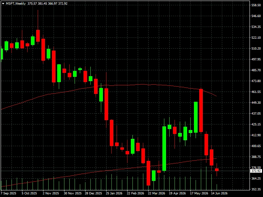Click the 558.50 price scale label
The image size is (263, 197).
point(256,5)
